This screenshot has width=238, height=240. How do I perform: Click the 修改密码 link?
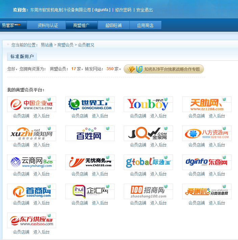tap(123, 10)
